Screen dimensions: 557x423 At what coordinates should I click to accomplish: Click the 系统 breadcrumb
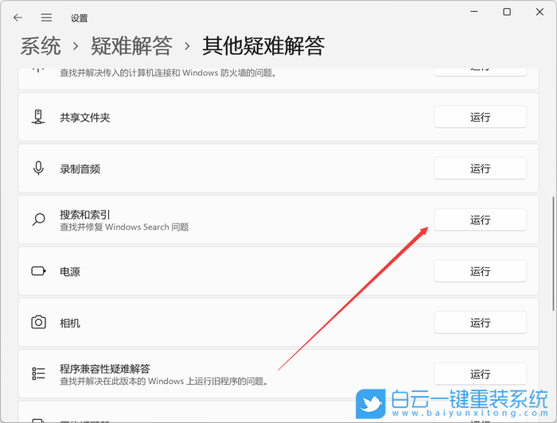(41, 46)
